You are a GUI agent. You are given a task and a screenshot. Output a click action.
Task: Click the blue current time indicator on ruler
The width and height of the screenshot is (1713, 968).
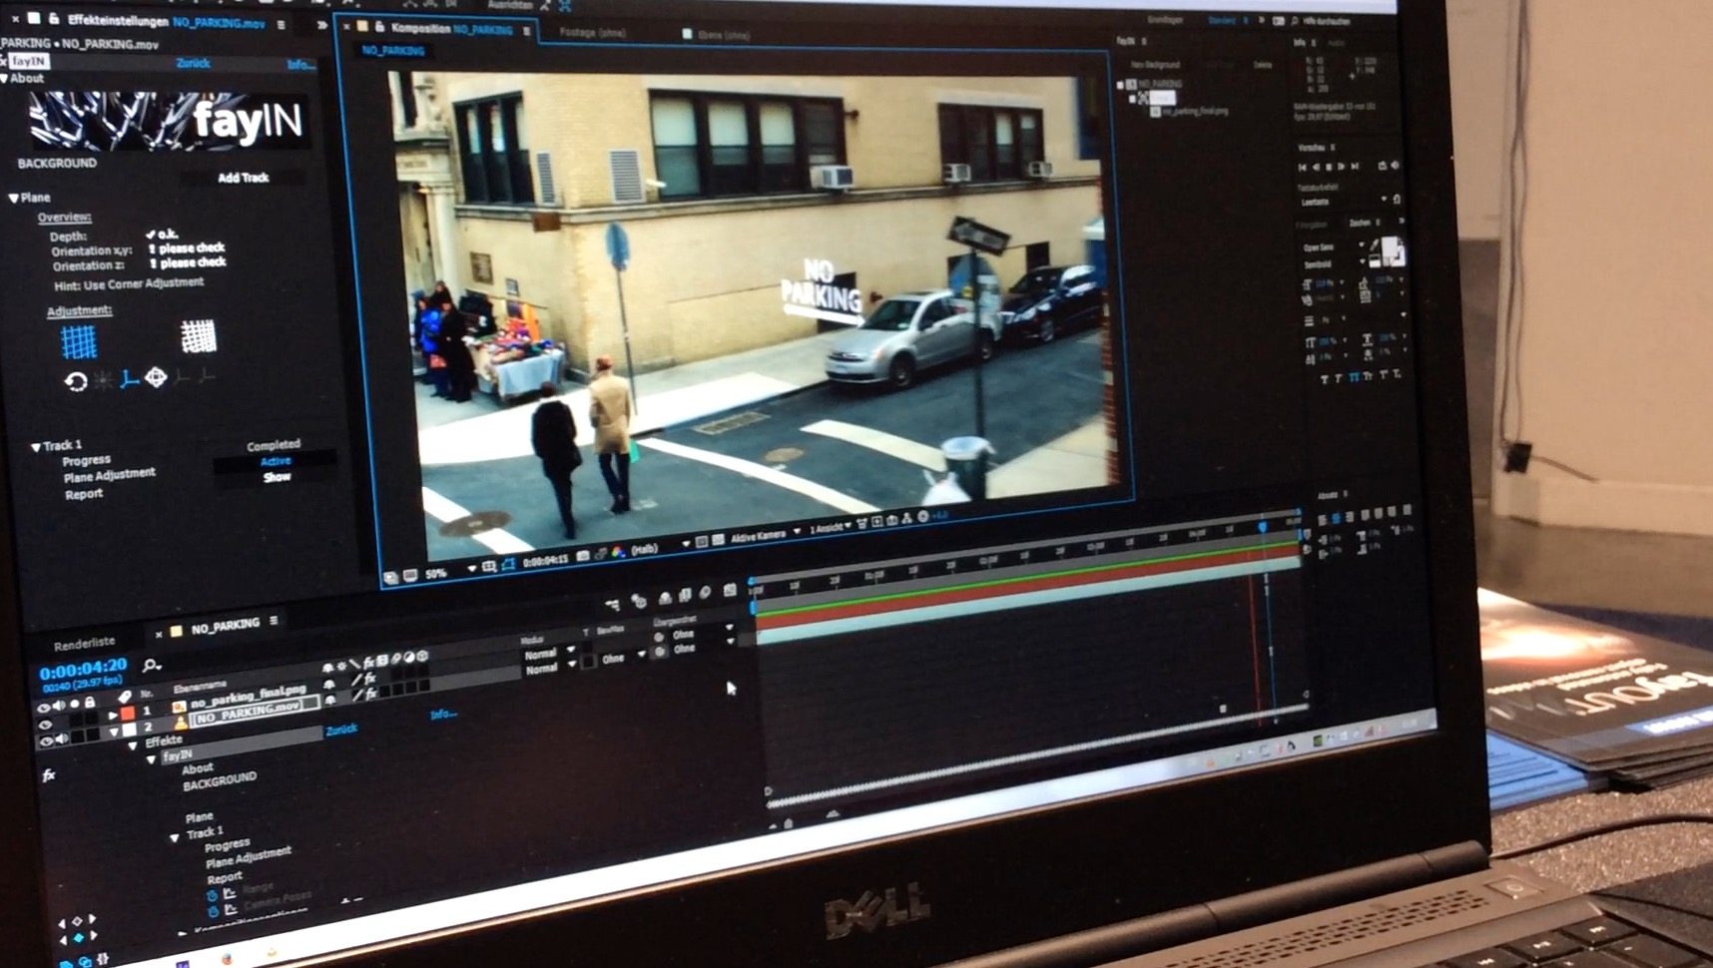tap(1263, 525)
